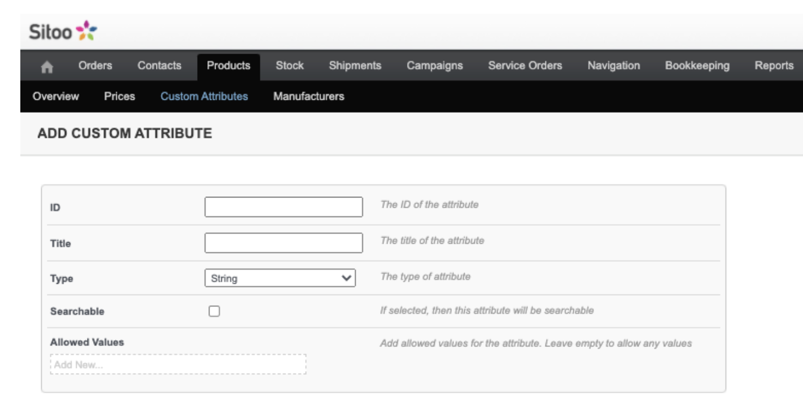Click 'The type of attribute' hint
The image size is (803, 413).
point(426,276)
